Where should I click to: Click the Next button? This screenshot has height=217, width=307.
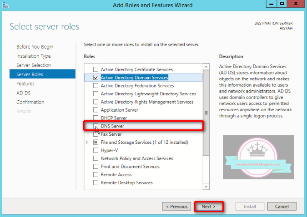click(209, 207)
